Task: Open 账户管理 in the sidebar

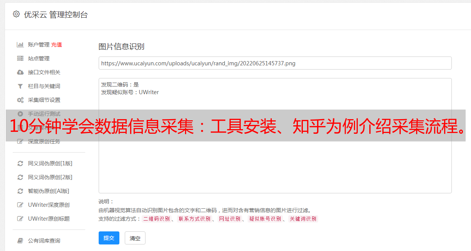Action: point(39,45)
